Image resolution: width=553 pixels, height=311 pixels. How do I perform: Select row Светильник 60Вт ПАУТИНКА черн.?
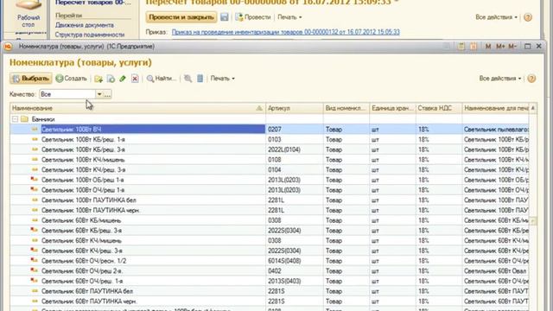click(x=270, y=301)
